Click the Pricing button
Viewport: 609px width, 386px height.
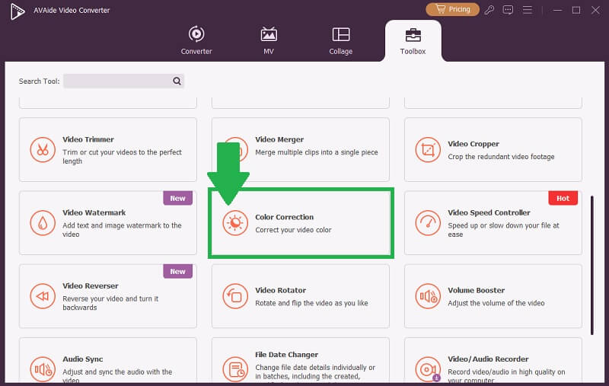(452, 10)
